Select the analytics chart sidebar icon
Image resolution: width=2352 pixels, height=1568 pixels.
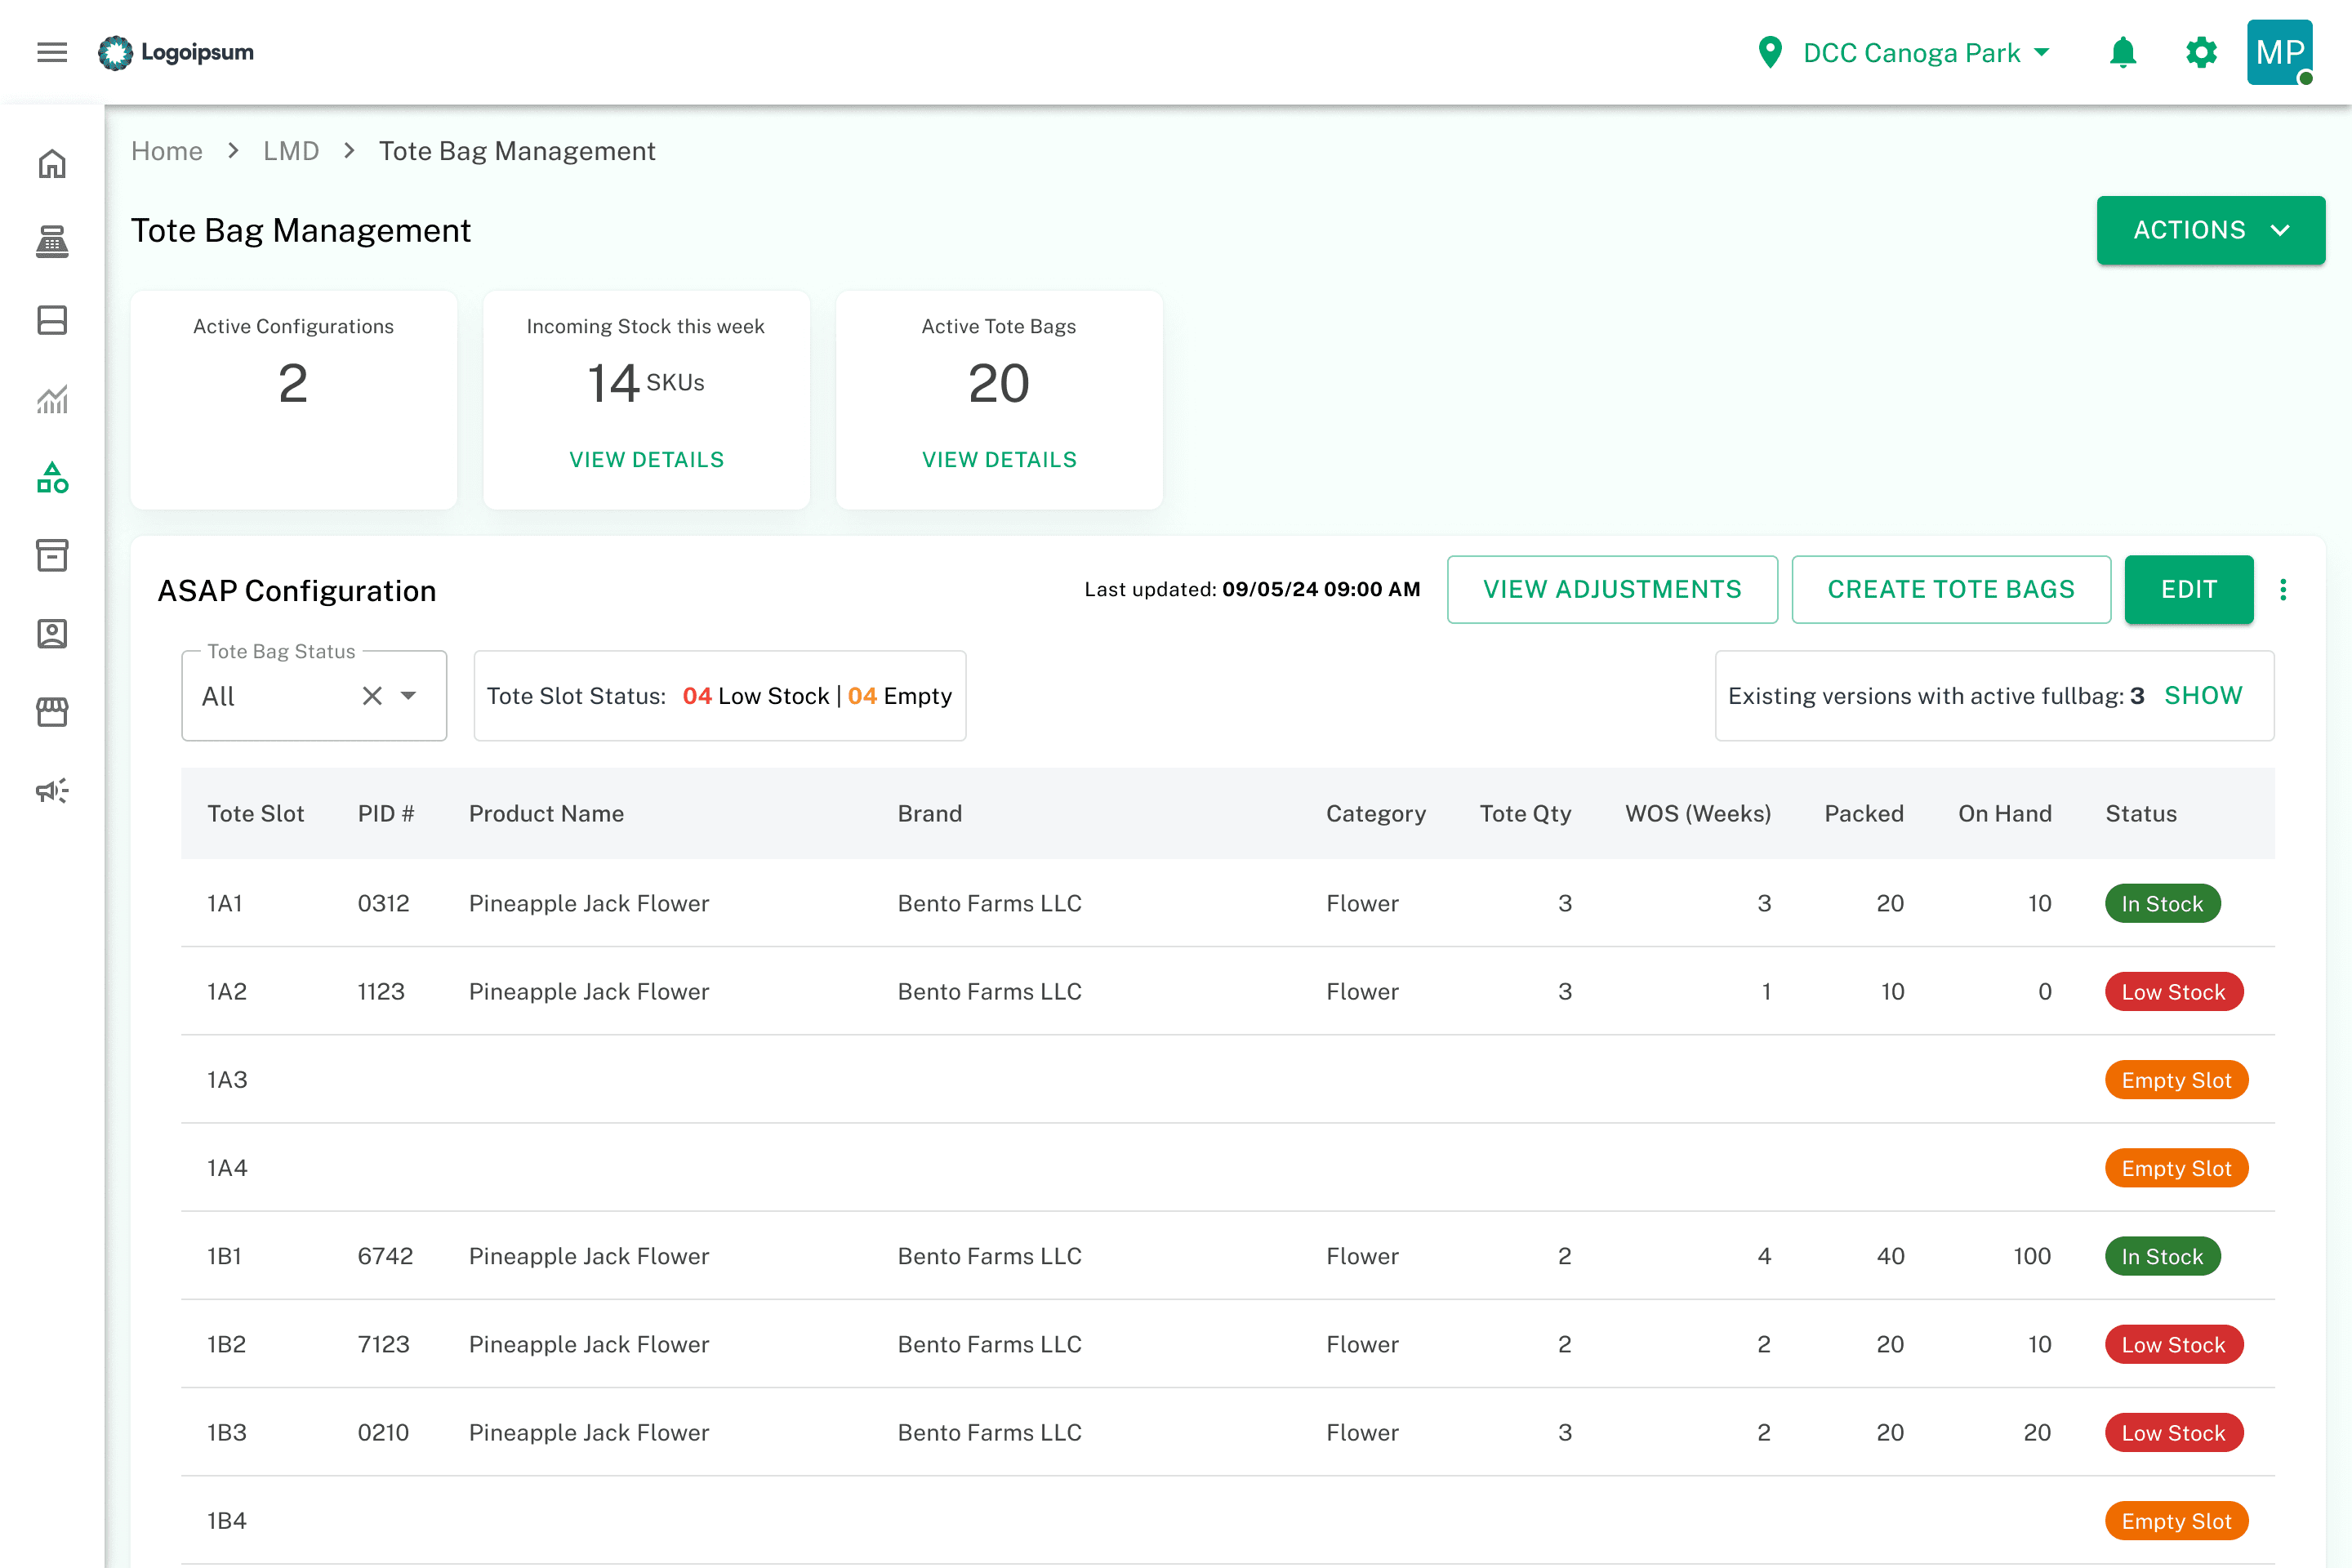(52, 399)
